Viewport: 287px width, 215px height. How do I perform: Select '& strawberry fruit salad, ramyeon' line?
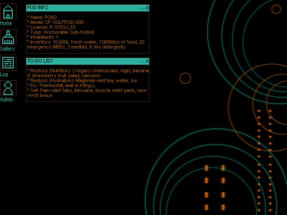click(x=64, y=76)
